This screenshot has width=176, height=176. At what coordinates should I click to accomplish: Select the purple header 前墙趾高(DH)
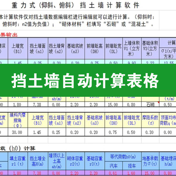coord(95,48)
